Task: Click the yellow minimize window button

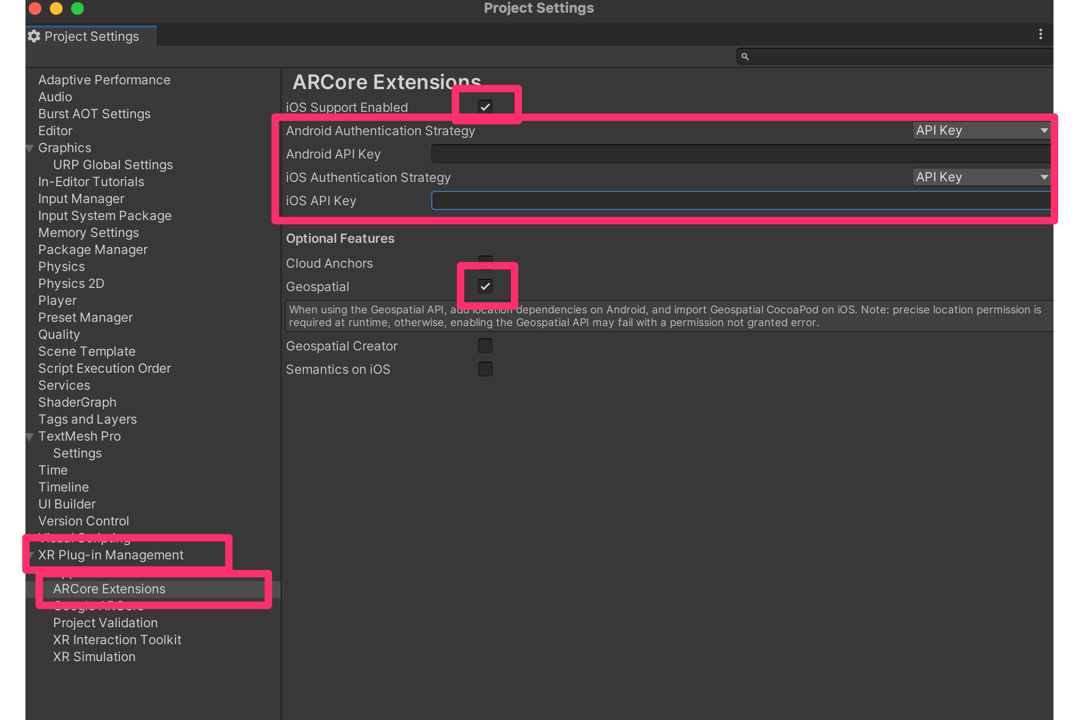Action: coord(56,8)
